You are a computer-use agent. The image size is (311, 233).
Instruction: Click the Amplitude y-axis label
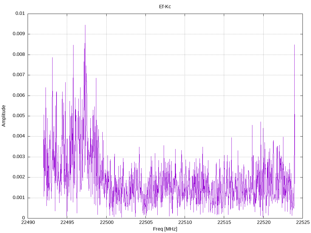pyautogui.click(x=4, y=116)
